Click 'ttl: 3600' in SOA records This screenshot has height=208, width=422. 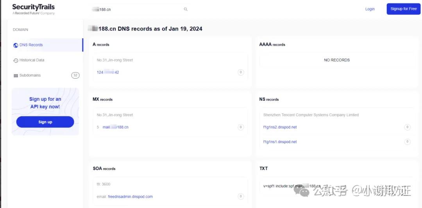coord(103,184)
